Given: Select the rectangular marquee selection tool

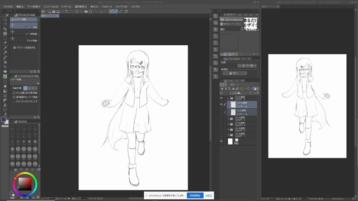Looking at the screenshot, I should (x=5, y=38).
